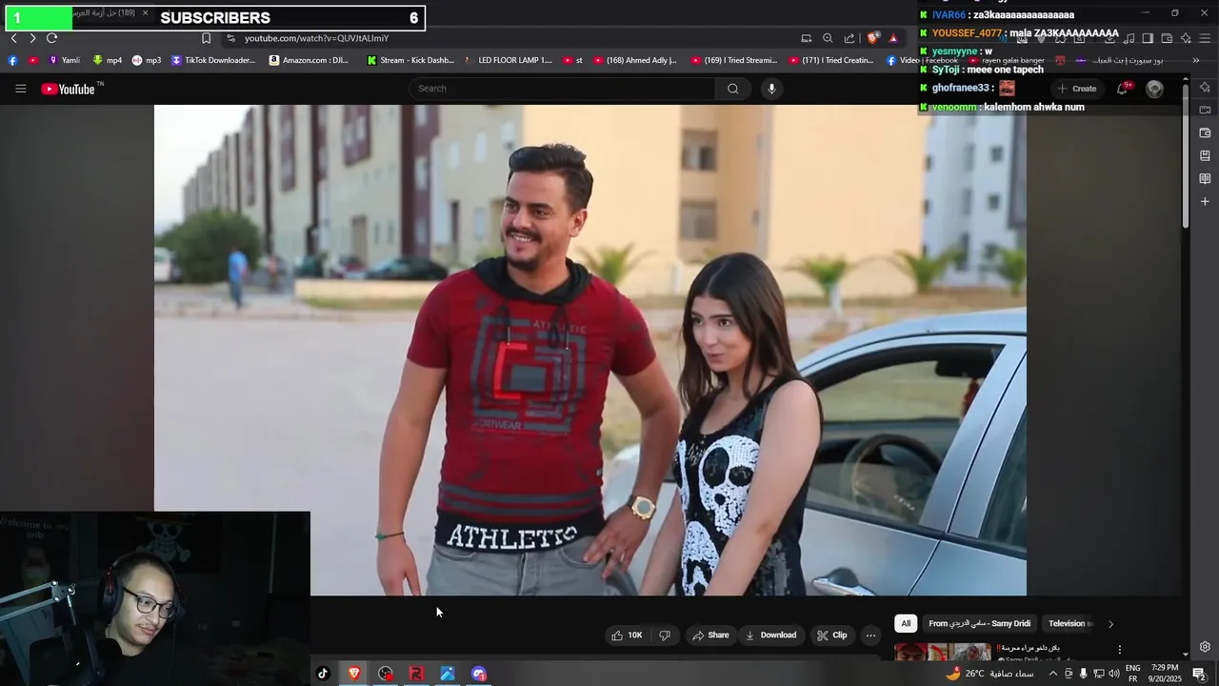Open the red R app on the taskbar
Image resolution: width=1219 pixels, height=686 pixels.
tap(416, 674)
